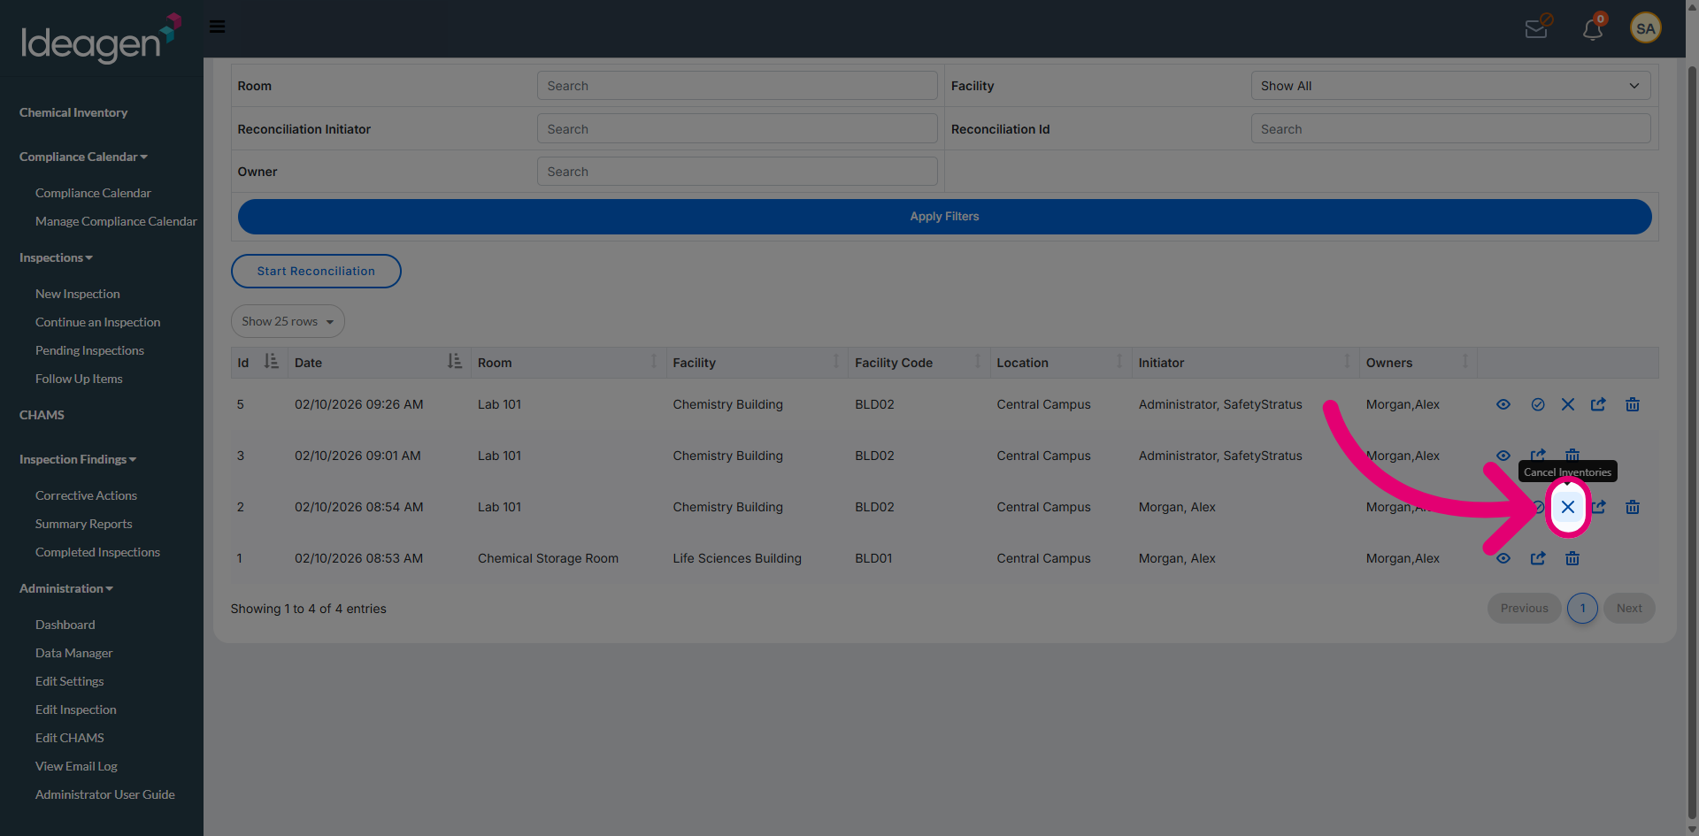Open Pending Inspections page
The image size is (1699, 836).
click(x=89, y=350)
